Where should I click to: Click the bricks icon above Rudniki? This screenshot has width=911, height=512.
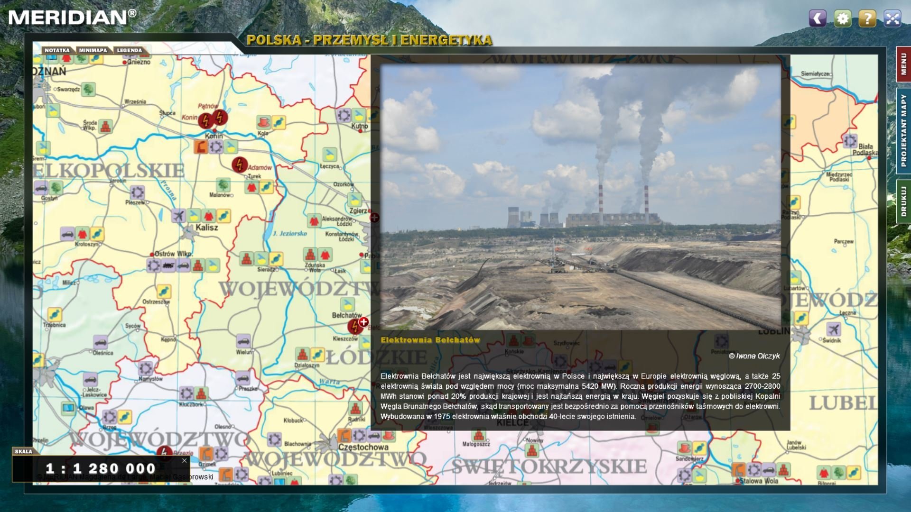coord(355,408)
